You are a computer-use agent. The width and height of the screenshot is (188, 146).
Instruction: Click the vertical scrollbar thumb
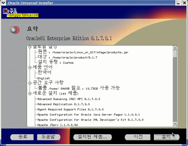175,54
